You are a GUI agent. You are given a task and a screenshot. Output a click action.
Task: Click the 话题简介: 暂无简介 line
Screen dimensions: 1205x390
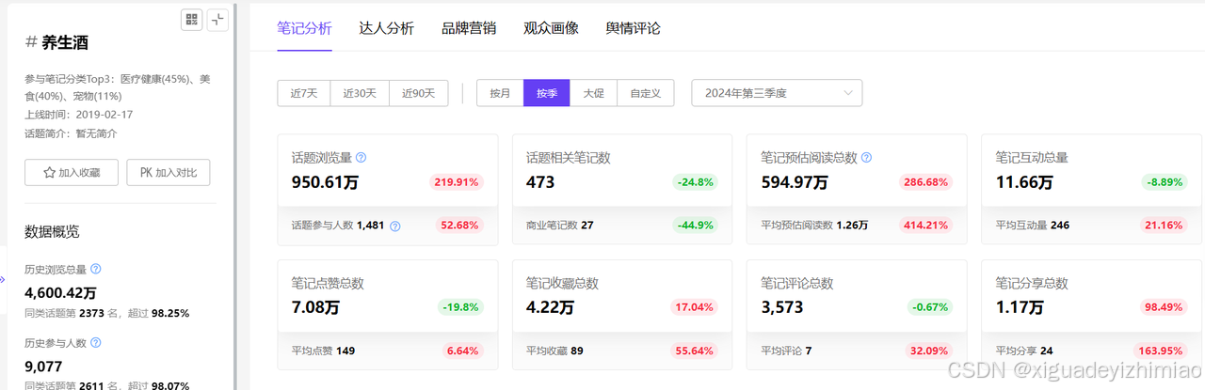coord(71,133)
